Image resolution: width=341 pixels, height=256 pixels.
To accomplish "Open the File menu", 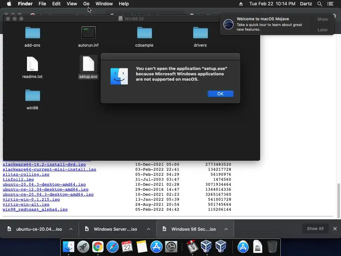I will click(x=42, y=4).
